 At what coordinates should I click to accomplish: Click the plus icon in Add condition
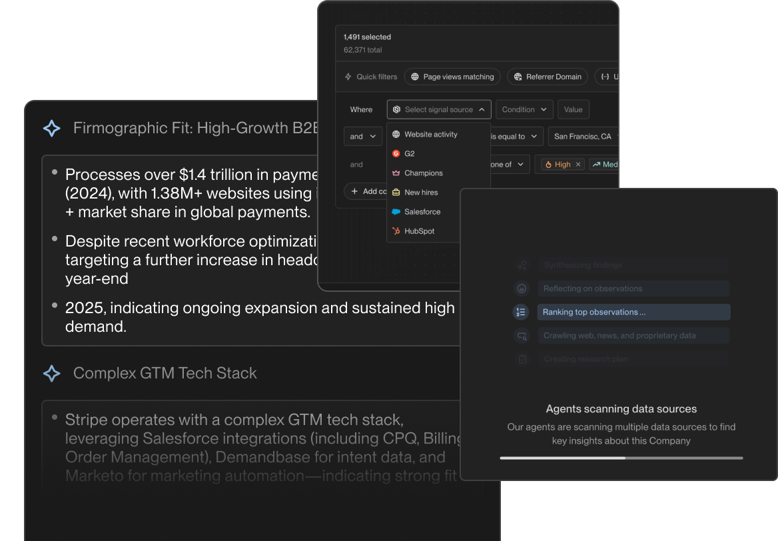(354, 191)
